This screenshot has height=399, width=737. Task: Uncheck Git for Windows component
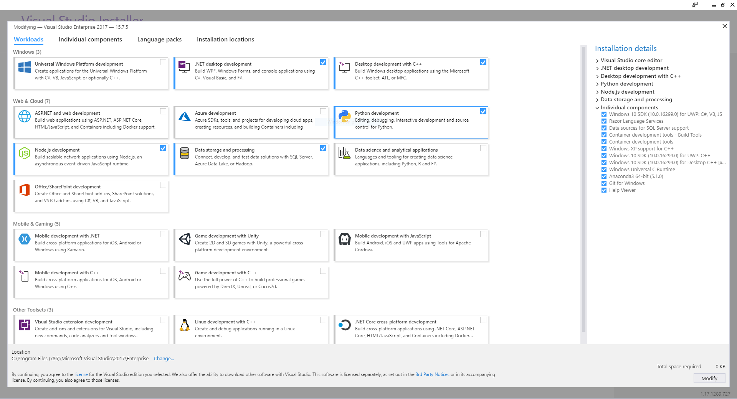(604, 183)
